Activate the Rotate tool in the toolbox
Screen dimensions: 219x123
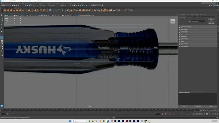pyautogui.click(x=2, y=28)
